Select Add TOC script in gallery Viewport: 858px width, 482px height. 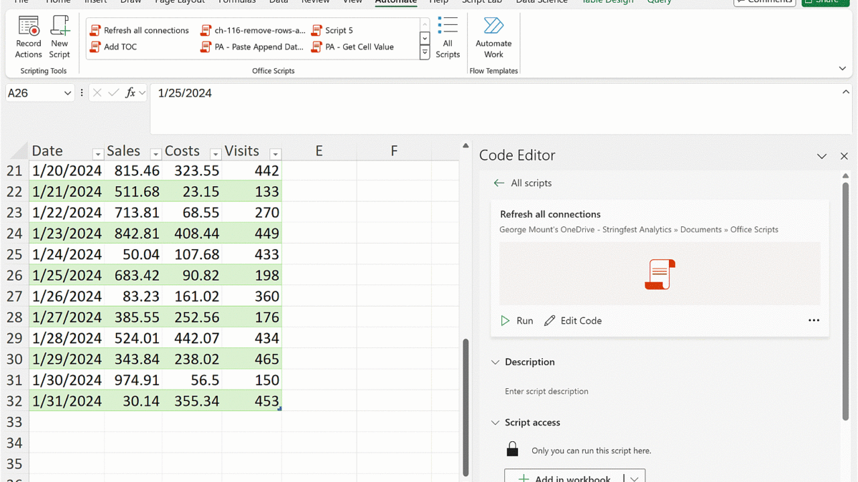pyautogui.click(x=114, y=47)
